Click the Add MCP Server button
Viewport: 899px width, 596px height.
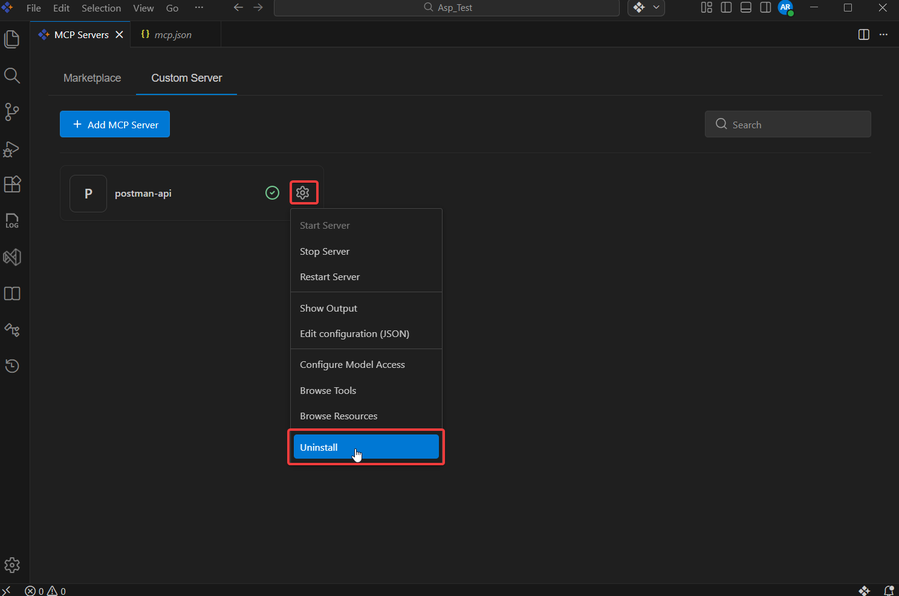click(115, 125)
